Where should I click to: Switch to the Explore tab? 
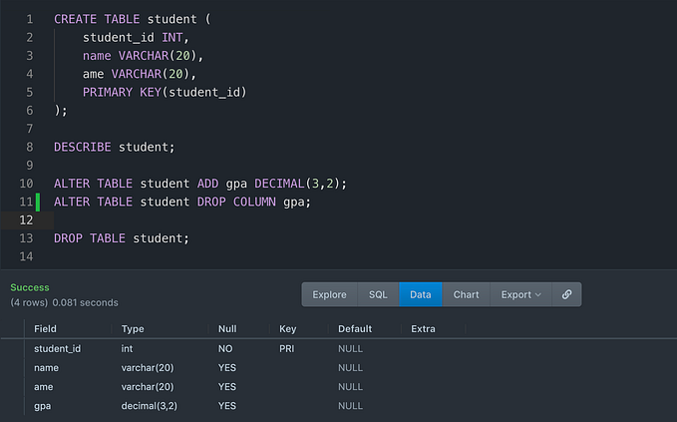pyautogui.click(x=329, y=294)
